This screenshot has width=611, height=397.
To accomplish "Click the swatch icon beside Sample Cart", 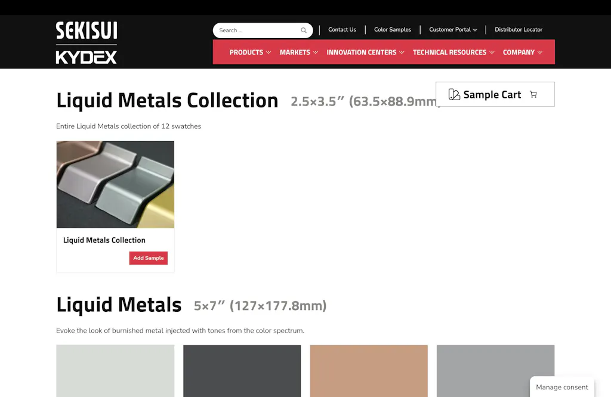I will point(454,94).
